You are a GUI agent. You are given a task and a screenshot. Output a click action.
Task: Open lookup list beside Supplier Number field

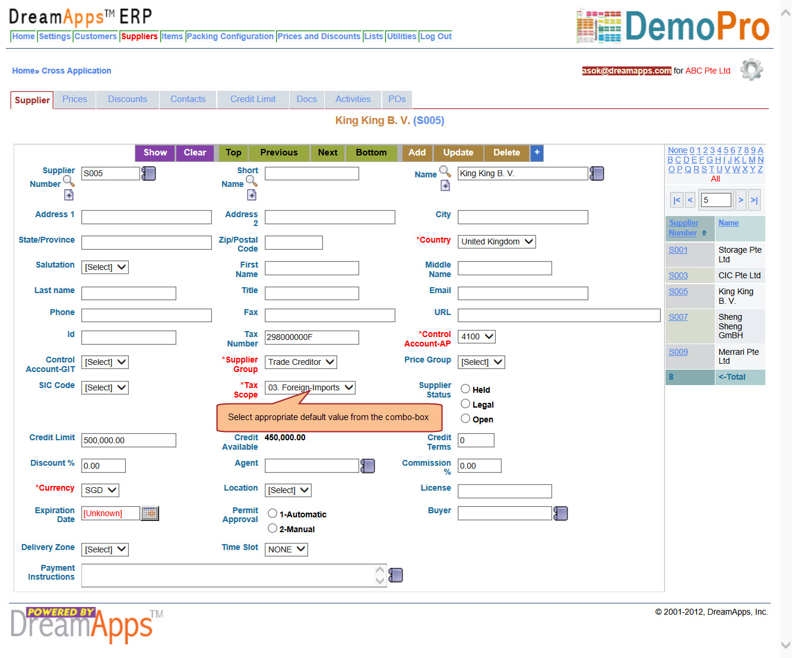click(x=148, y=173)
